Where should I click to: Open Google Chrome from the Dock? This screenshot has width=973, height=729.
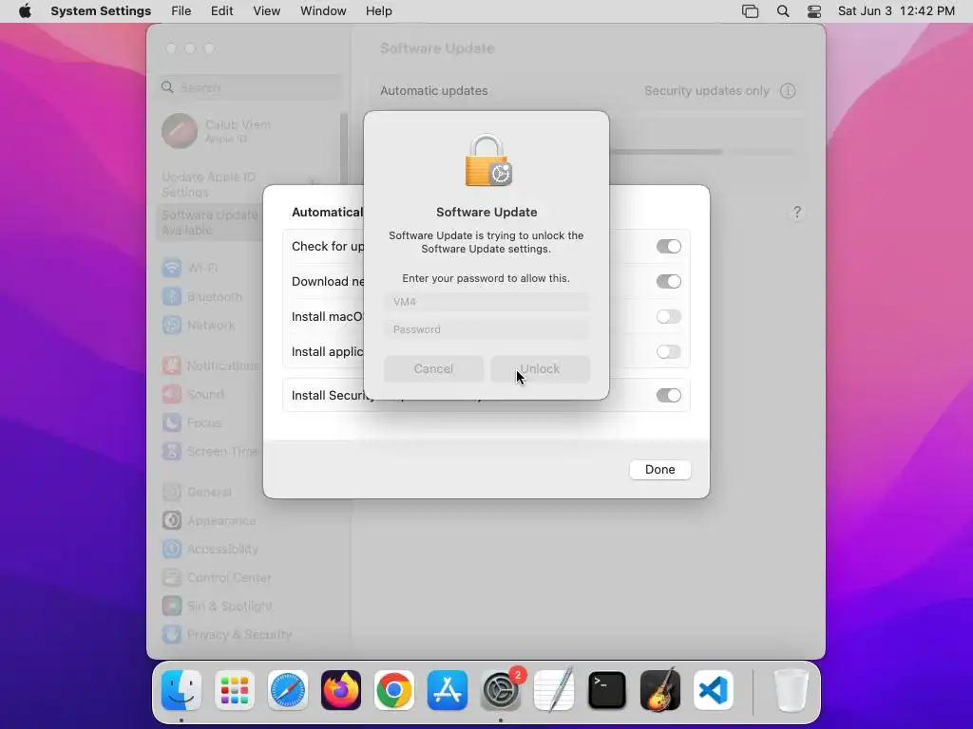click(394, 690)
